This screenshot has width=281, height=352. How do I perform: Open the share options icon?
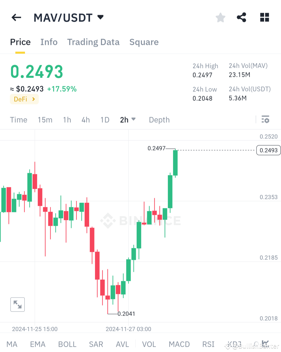[241, 17]
